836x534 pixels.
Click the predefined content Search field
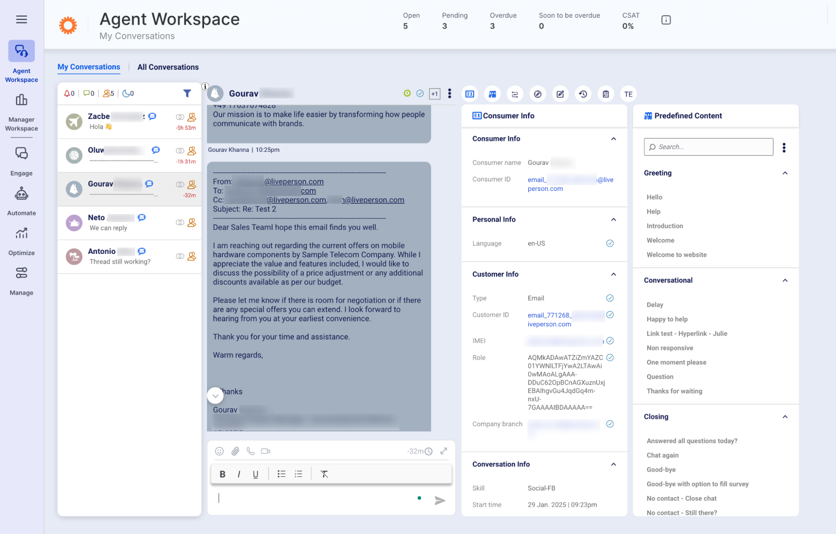pos(708,147)
